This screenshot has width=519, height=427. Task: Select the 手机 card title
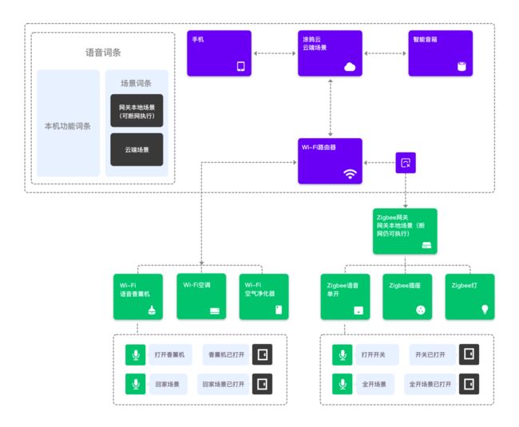pos(198,39)
